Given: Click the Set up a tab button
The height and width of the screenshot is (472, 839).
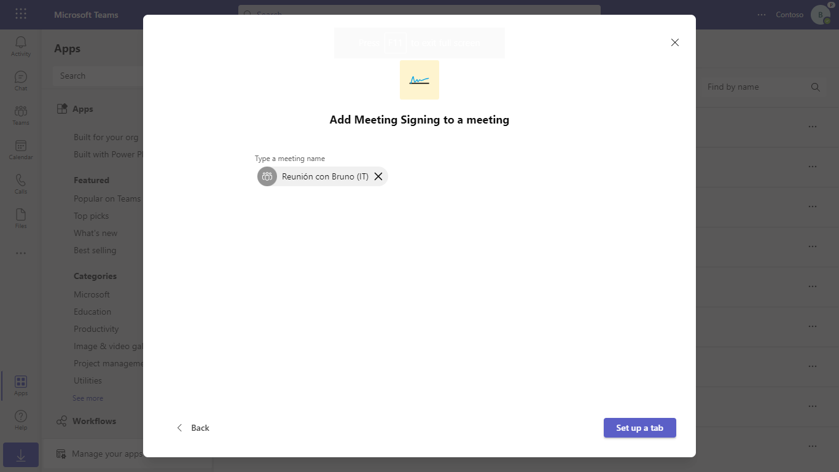Looking at the screenshot, I should tap(639, 428).
